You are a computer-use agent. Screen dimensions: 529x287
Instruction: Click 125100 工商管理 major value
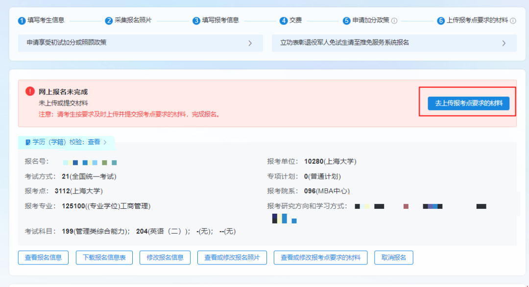[x=106, y=206]
